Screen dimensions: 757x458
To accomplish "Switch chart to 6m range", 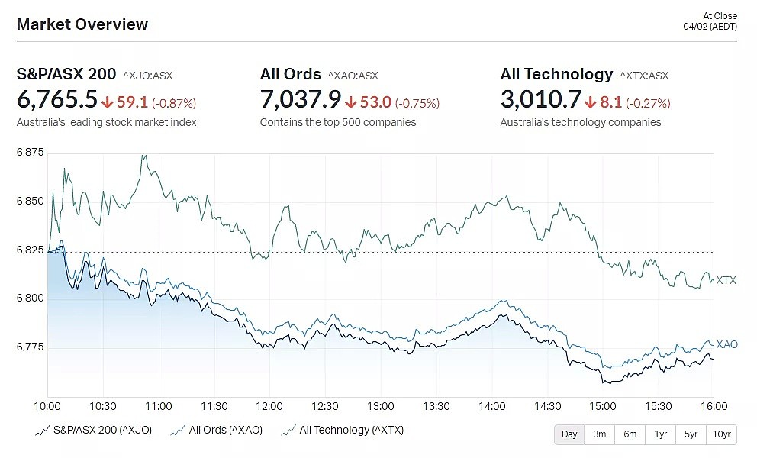I will 630,434.
